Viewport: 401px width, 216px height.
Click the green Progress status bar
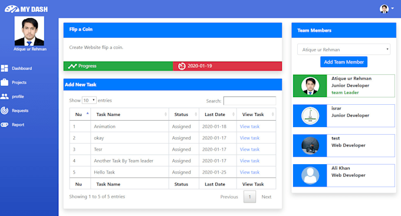tap(118, 66)
